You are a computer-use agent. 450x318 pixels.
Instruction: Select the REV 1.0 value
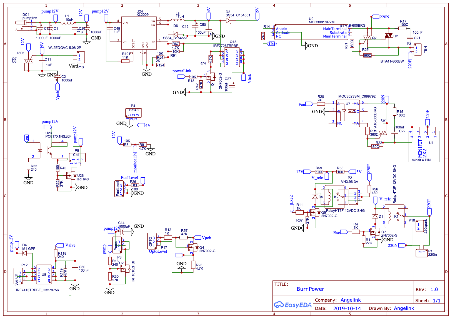pyautogui.click(x=434, y=289)
